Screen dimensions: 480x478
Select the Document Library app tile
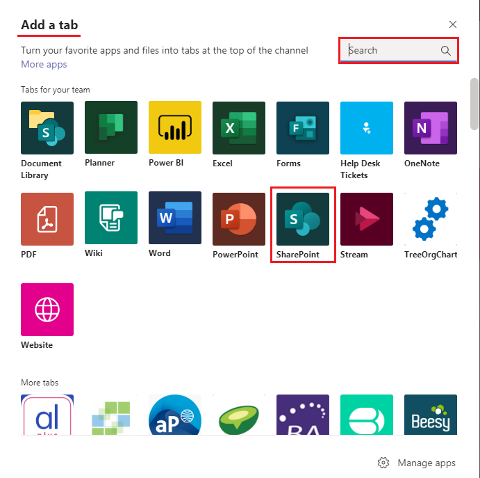47,128
